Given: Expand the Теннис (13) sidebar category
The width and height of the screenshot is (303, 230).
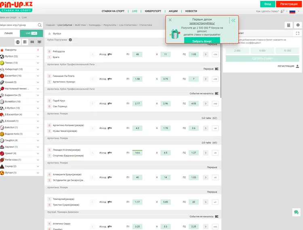Looking at the screenshot, I should pos(38,63).
